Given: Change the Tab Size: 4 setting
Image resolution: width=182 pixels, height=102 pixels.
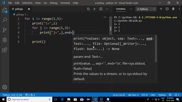Looking at the screenshot, I should [133, 95].
